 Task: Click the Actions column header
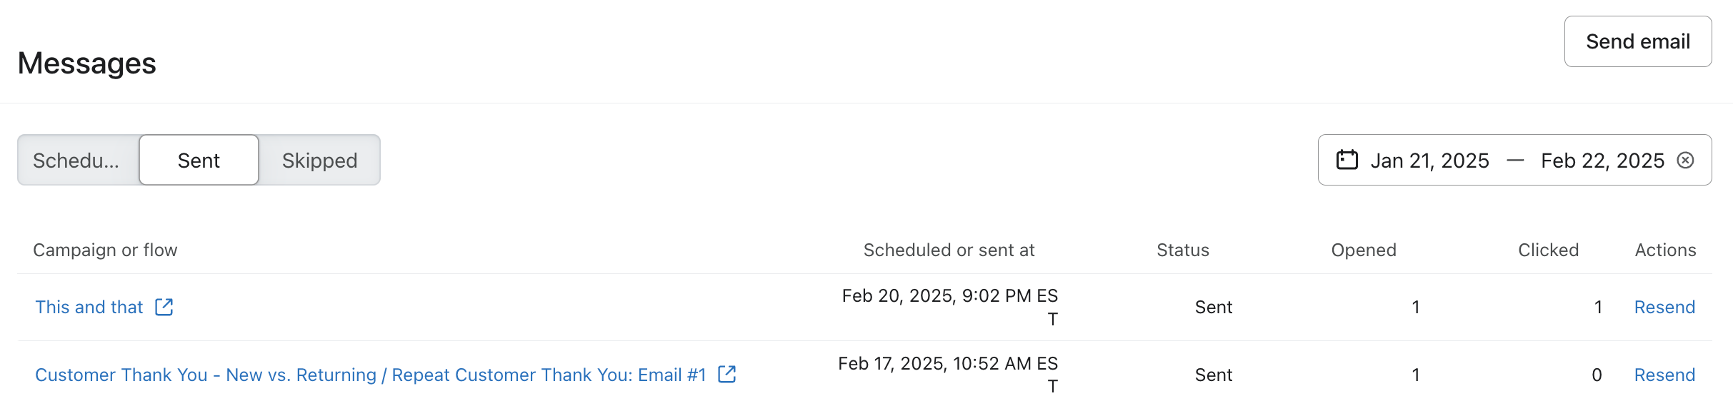click(1665, 250)
